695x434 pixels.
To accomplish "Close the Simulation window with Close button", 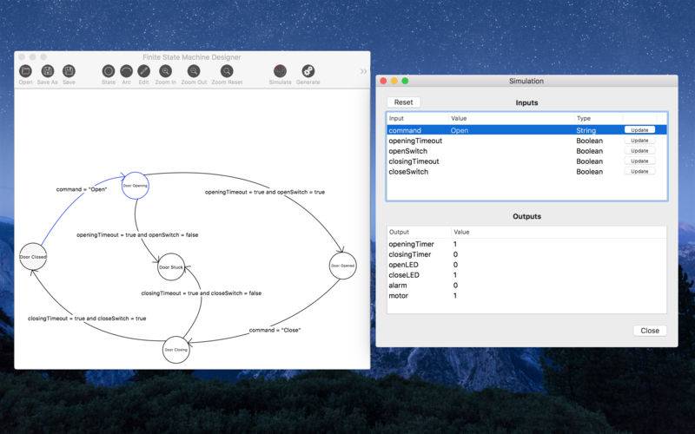I will point(650,331).
